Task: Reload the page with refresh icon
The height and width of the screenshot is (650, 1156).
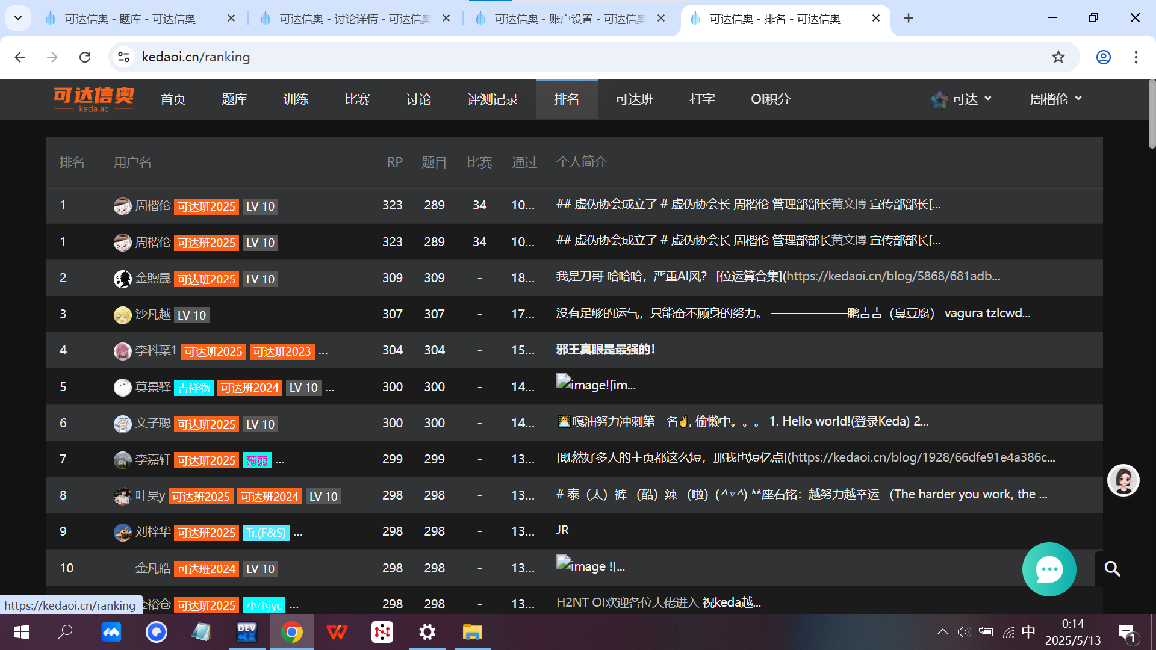Action: 85,57
